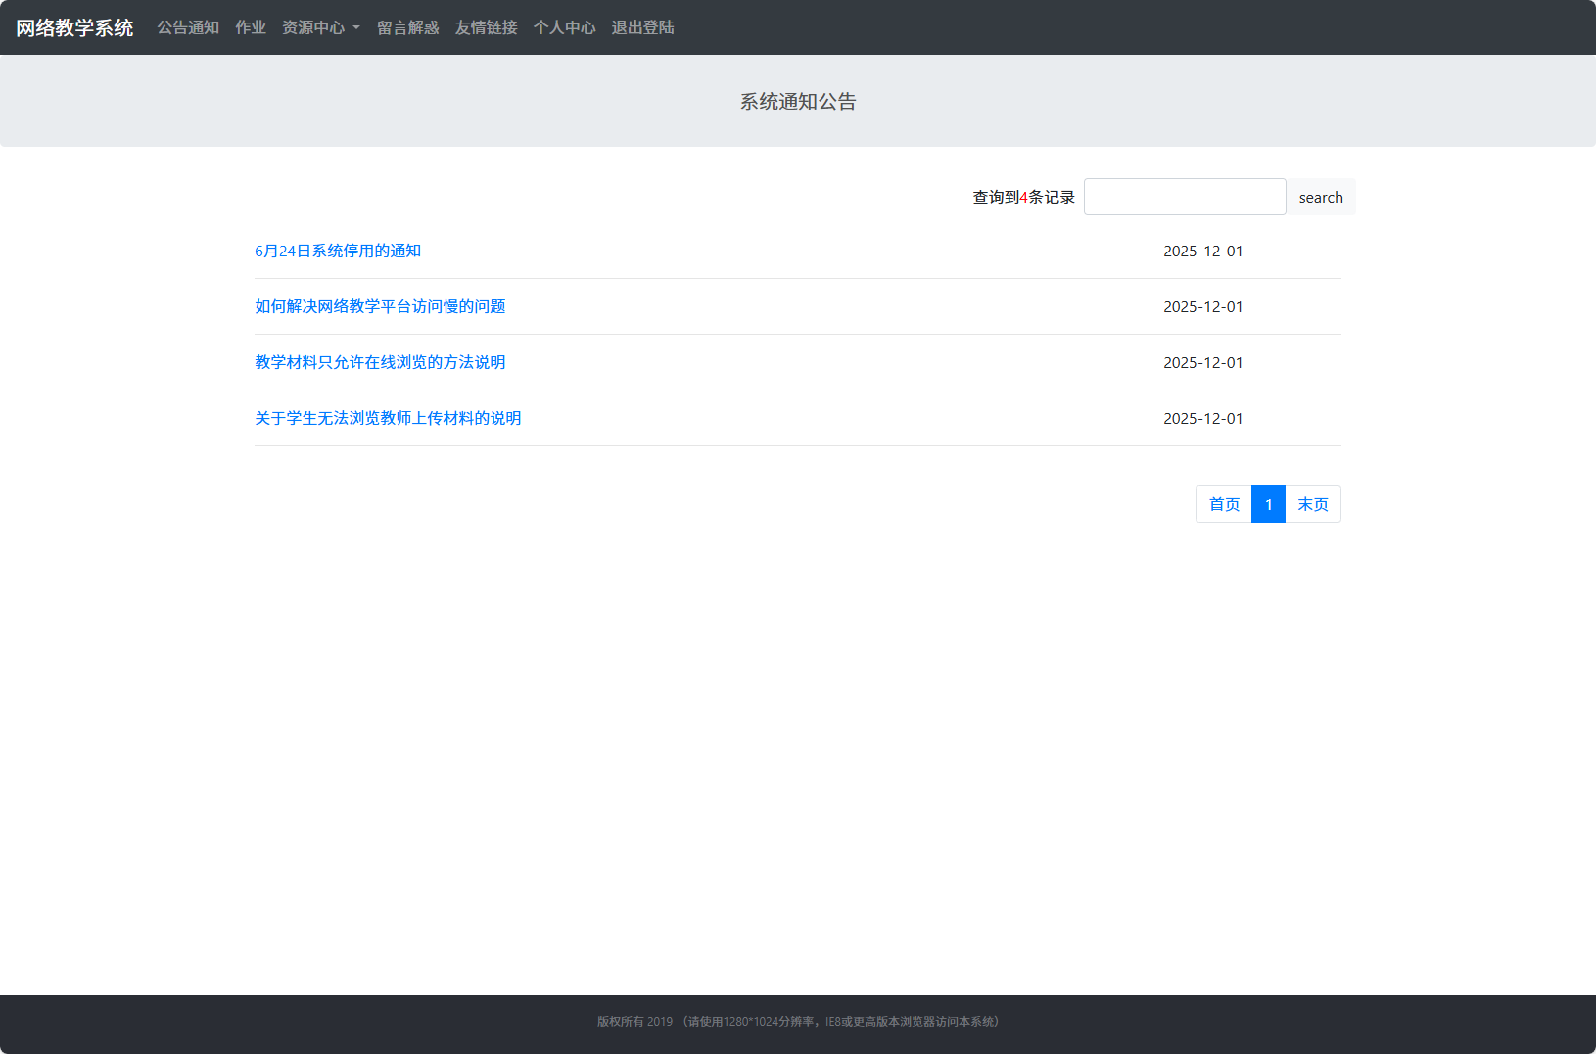View 关于学生无法浏览教师上传材料的说明 notice

point(387,418)
